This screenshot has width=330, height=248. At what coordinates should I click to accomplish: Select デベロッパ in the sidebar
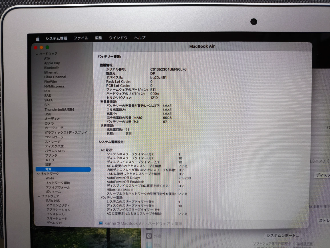click(x=54, y=223)
